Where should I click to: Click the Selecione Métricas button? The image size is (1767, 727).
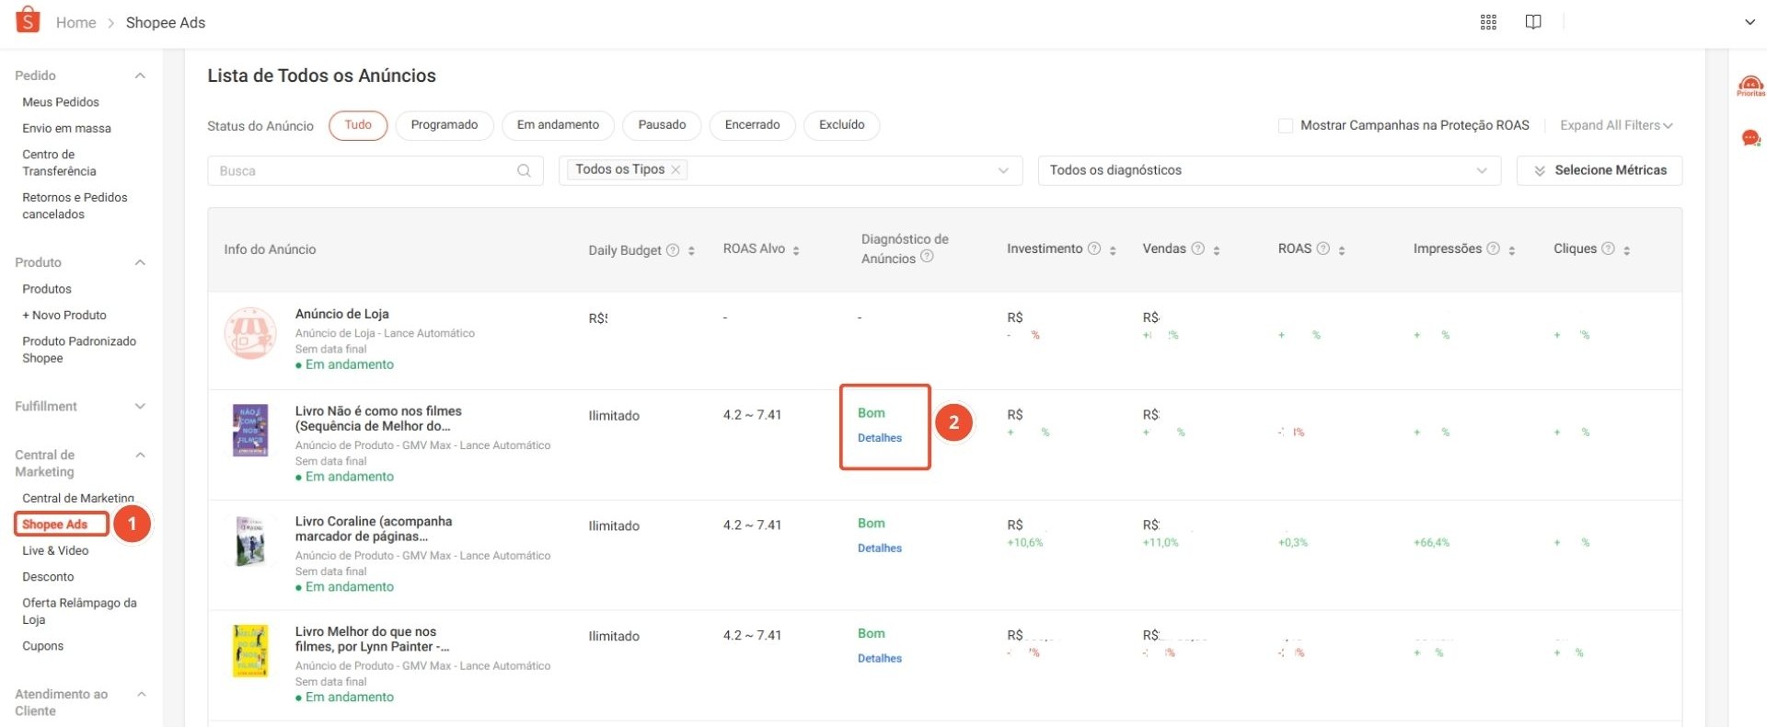(1599, 170)
